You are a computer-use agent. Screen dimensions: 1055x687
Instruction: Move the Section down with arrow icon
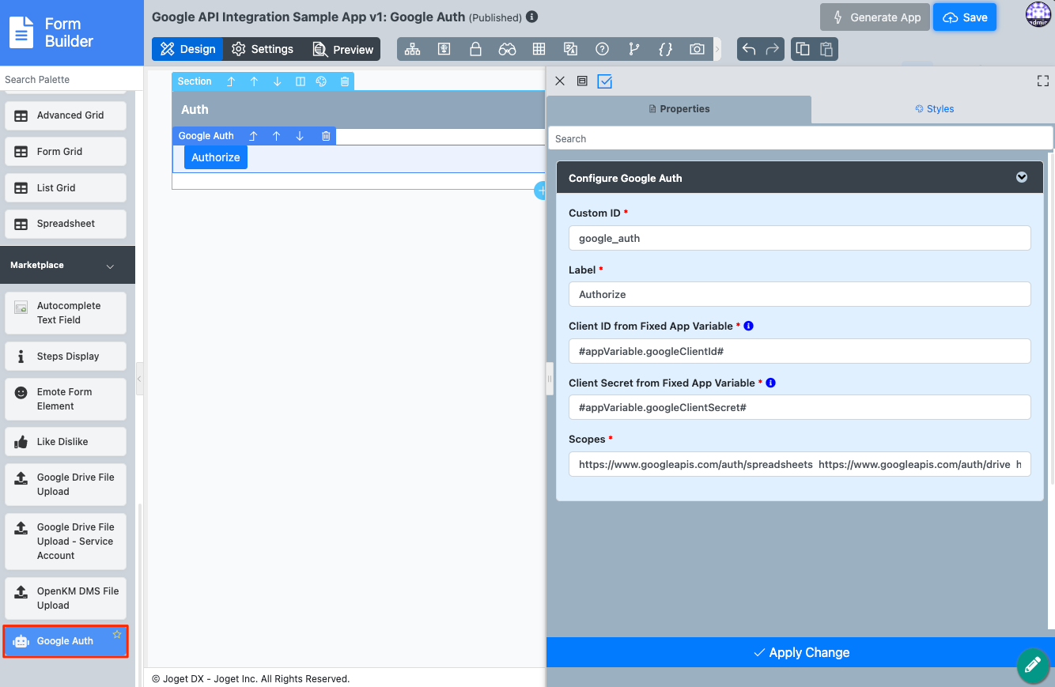coord(278,81)
